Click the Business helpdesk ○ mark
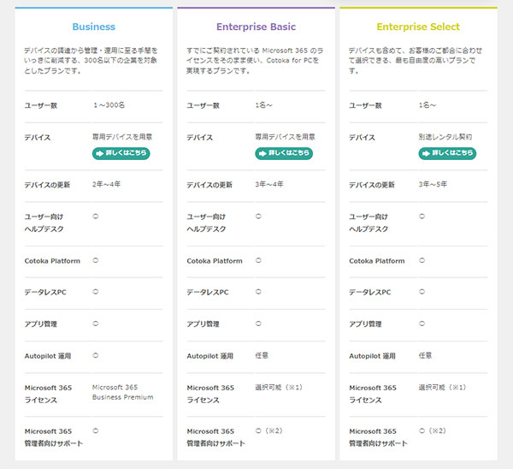Image resolution: width=513 pixels, height=469 pixels. [96, 217]
